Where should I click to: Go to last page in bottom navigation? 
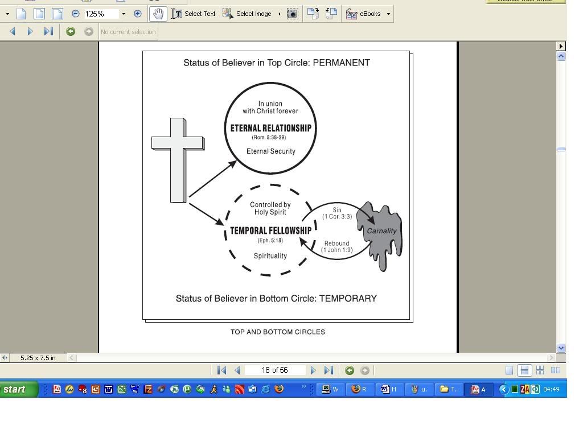[329, 370]
